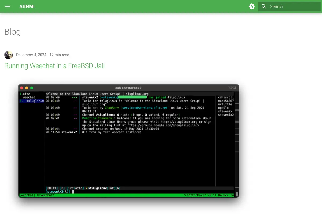The height and width of the screenshot is (215, 322).
Task: Click the ssh chatterbox2 window title
Action: point(128,88)
